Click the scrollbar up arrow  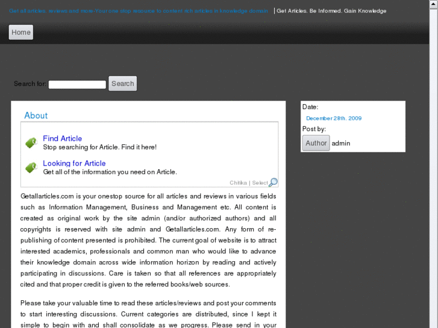[x=434, y=4]
